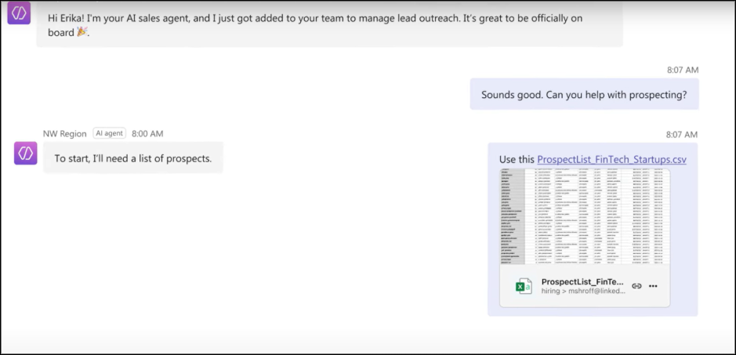The width and height of the screenshot is (736, 355).
Task: Click the AI agent avatar beside the welcome message
Action: [19, 13]
